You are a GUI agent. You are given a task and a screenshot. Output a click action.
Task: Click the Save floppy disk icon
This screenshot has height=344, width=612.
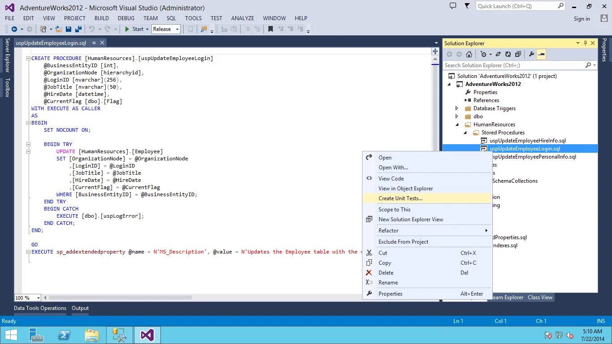[x=69, y=29]
